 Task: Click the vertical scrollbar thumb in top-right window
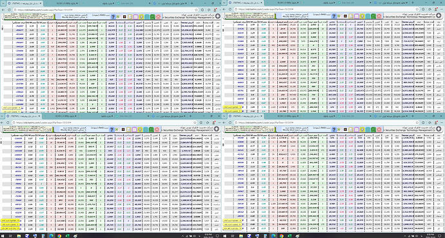pyautogui.click(x=223, y=30)
